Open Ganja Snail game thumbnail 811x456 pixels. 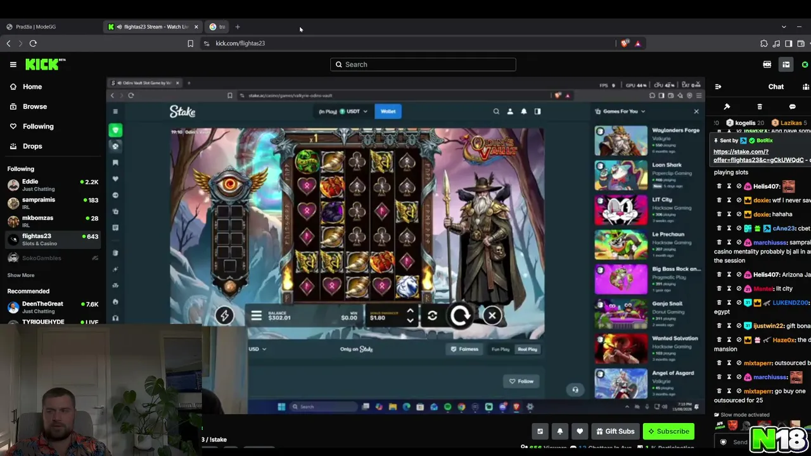621,314
